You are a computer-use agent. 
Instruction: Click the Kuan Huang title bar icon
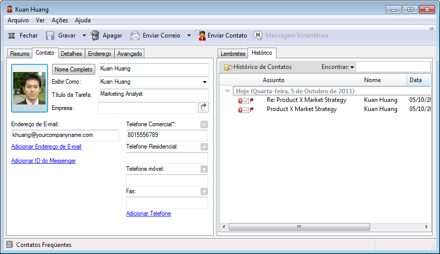click(10, 9)
